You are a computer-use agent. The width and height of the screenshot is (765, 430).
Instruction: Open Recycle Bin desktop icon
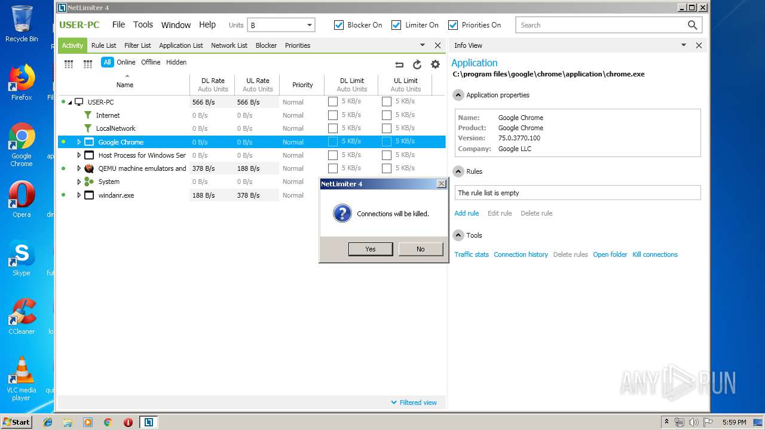[x=22, y=24]
